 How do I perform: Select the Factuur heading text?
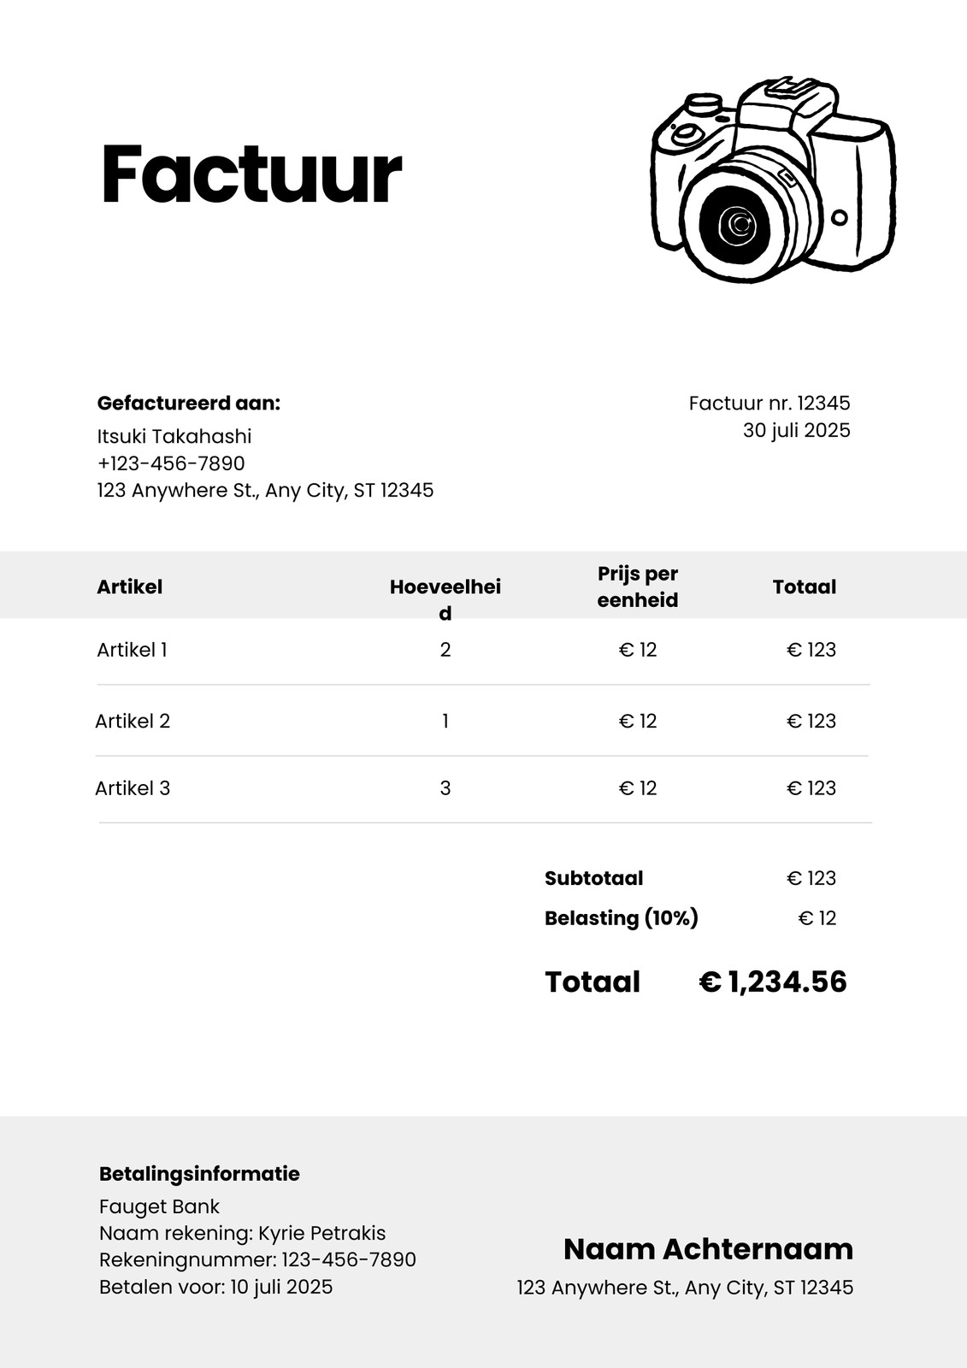pyautogui.click(x=251, y=174)
